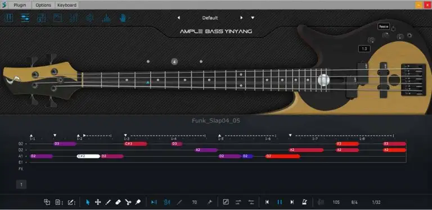Open the Plugin menu

click(x=20, y=5)
